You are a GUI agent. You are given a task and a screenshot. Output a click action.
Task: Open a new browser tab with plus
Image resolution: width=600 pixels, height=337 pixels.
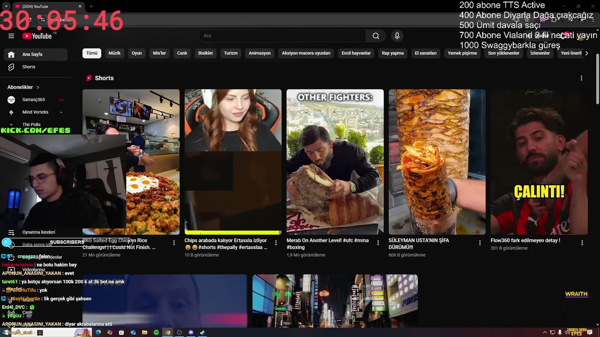coord(91,7)
